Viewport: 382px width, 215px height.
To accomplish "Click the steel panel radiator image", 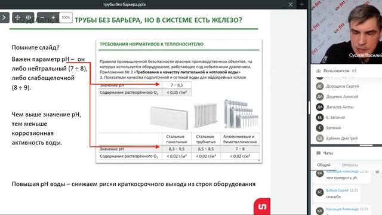I will pyautogui.click(x=169, y=118).
